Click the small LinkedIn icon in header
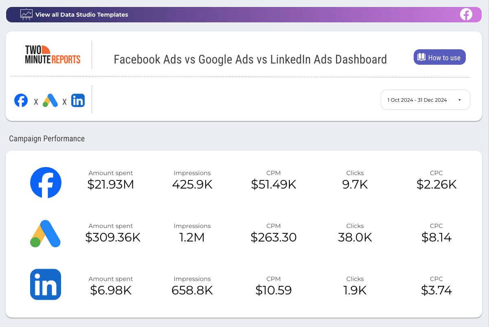Image resolution: width=489 pixels, height=327 pixels. pyautogui.click(x=78, y=100)
